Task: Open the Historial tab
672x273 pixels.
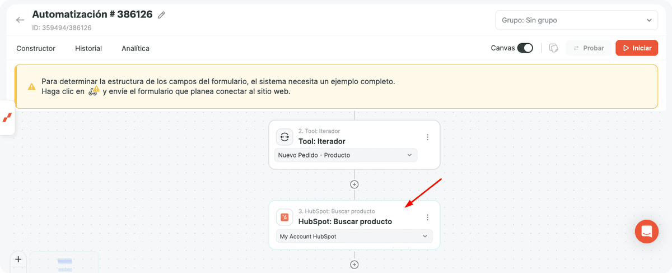Action: 88,48
